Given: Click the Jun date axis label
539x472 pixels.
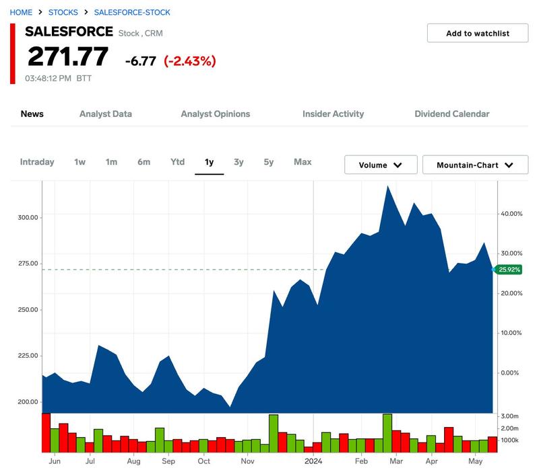Looking at the screenshot, I should (x=55, y=461).
